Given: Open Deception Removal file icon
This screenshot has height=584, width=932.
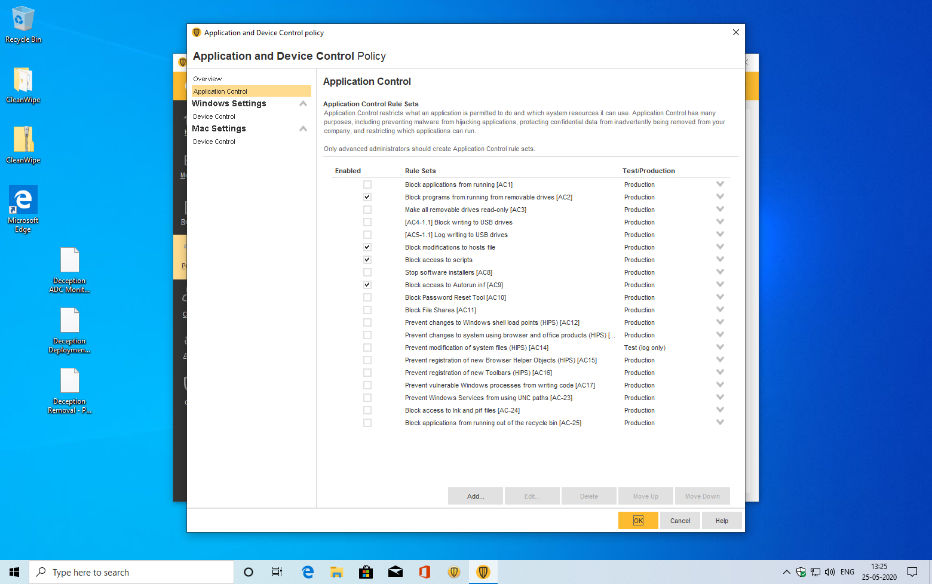Looking at the screenshot, I should pos(69,391).
